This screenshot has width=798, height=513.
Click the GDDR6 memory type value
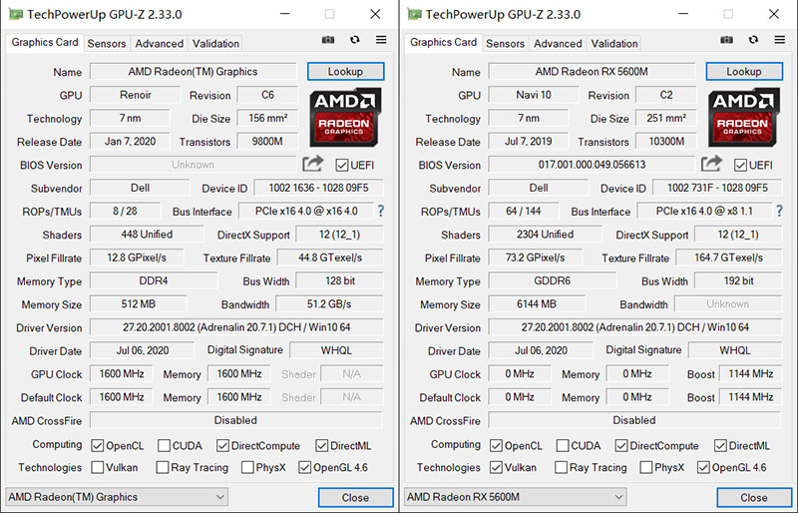553,280
